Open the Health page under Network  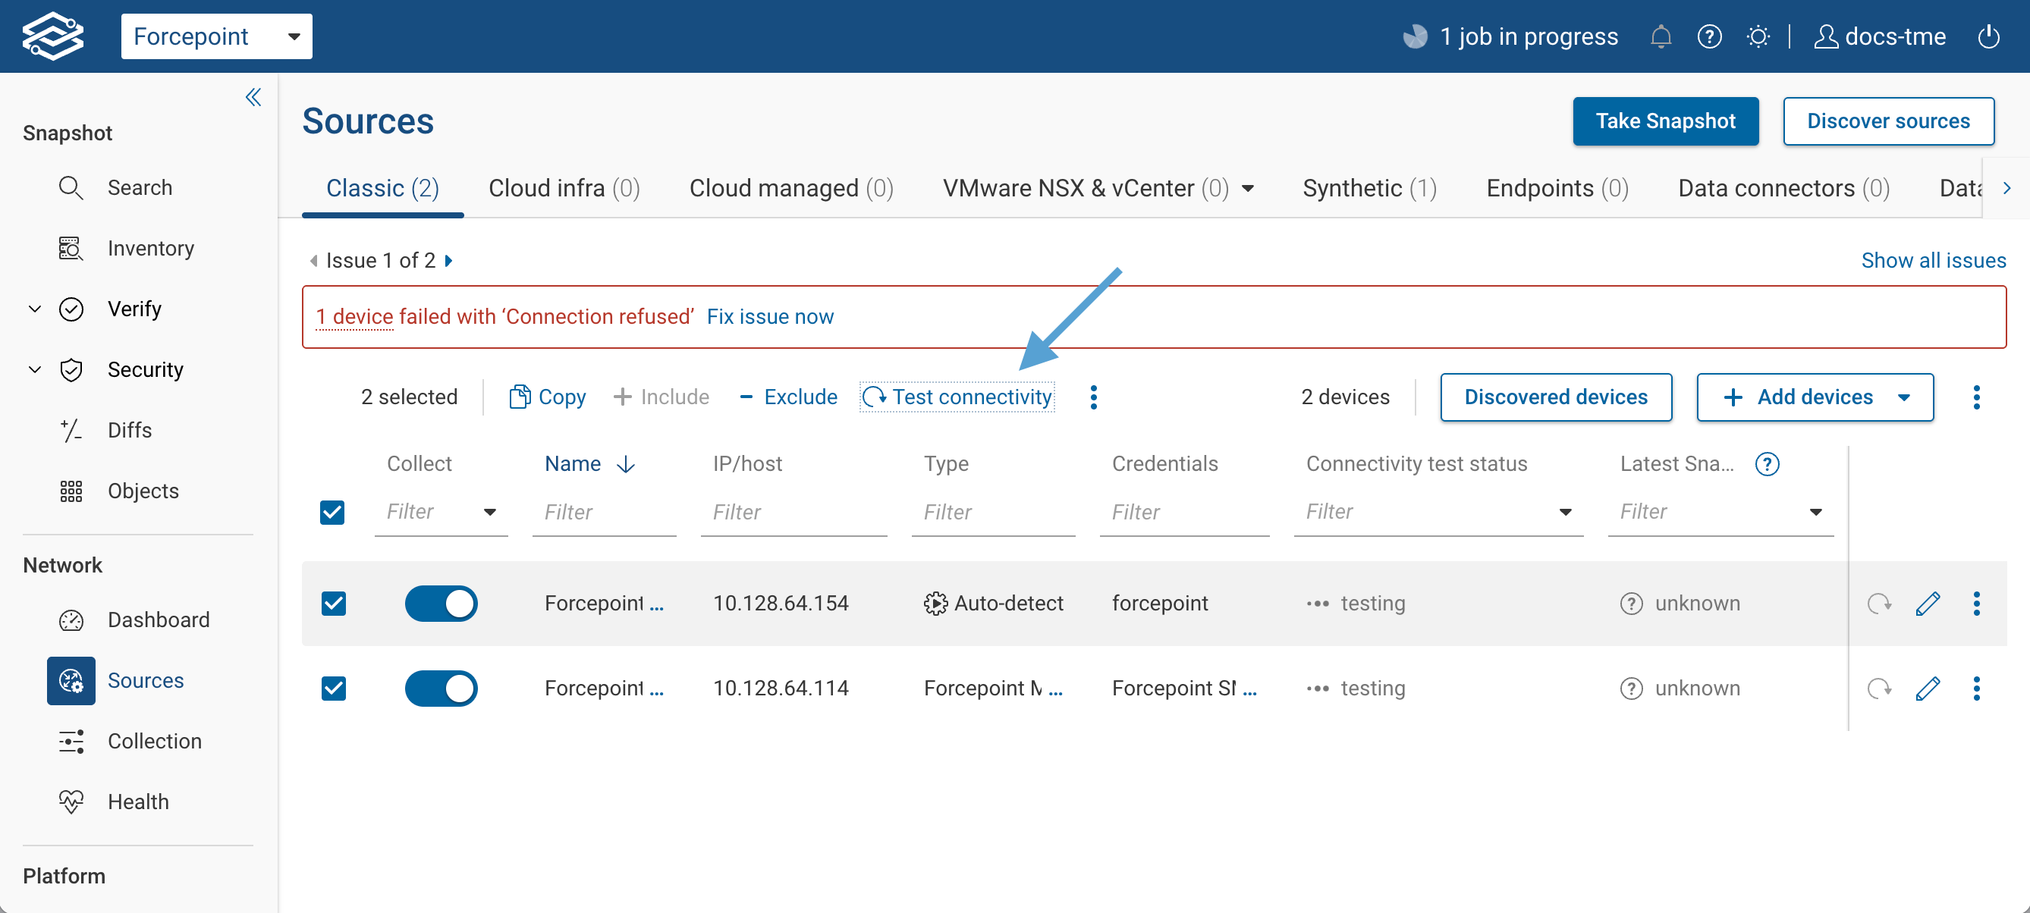click(x=139, y=801)
